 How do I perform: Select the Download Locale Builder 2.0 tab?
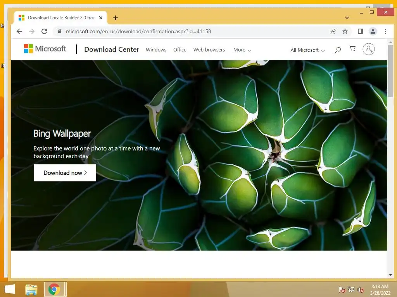(61, 18)
